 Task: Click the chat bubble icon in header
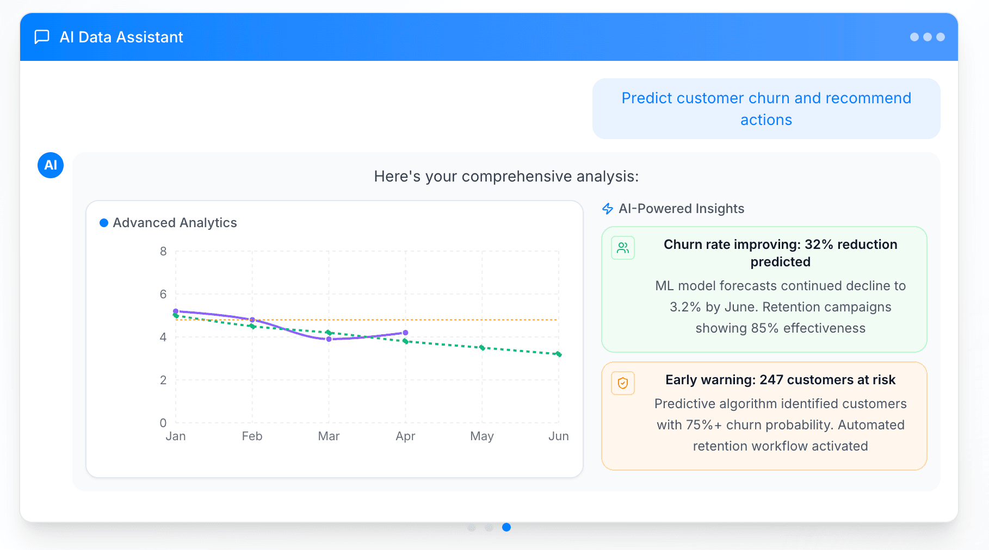(x=42, y=37)
